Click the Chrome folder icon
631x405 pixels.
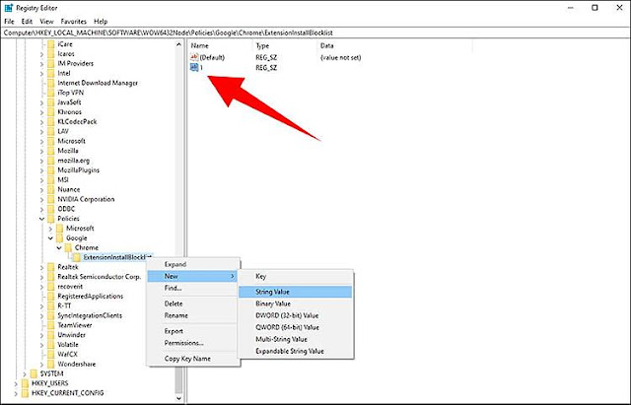(x=68, y=247)
